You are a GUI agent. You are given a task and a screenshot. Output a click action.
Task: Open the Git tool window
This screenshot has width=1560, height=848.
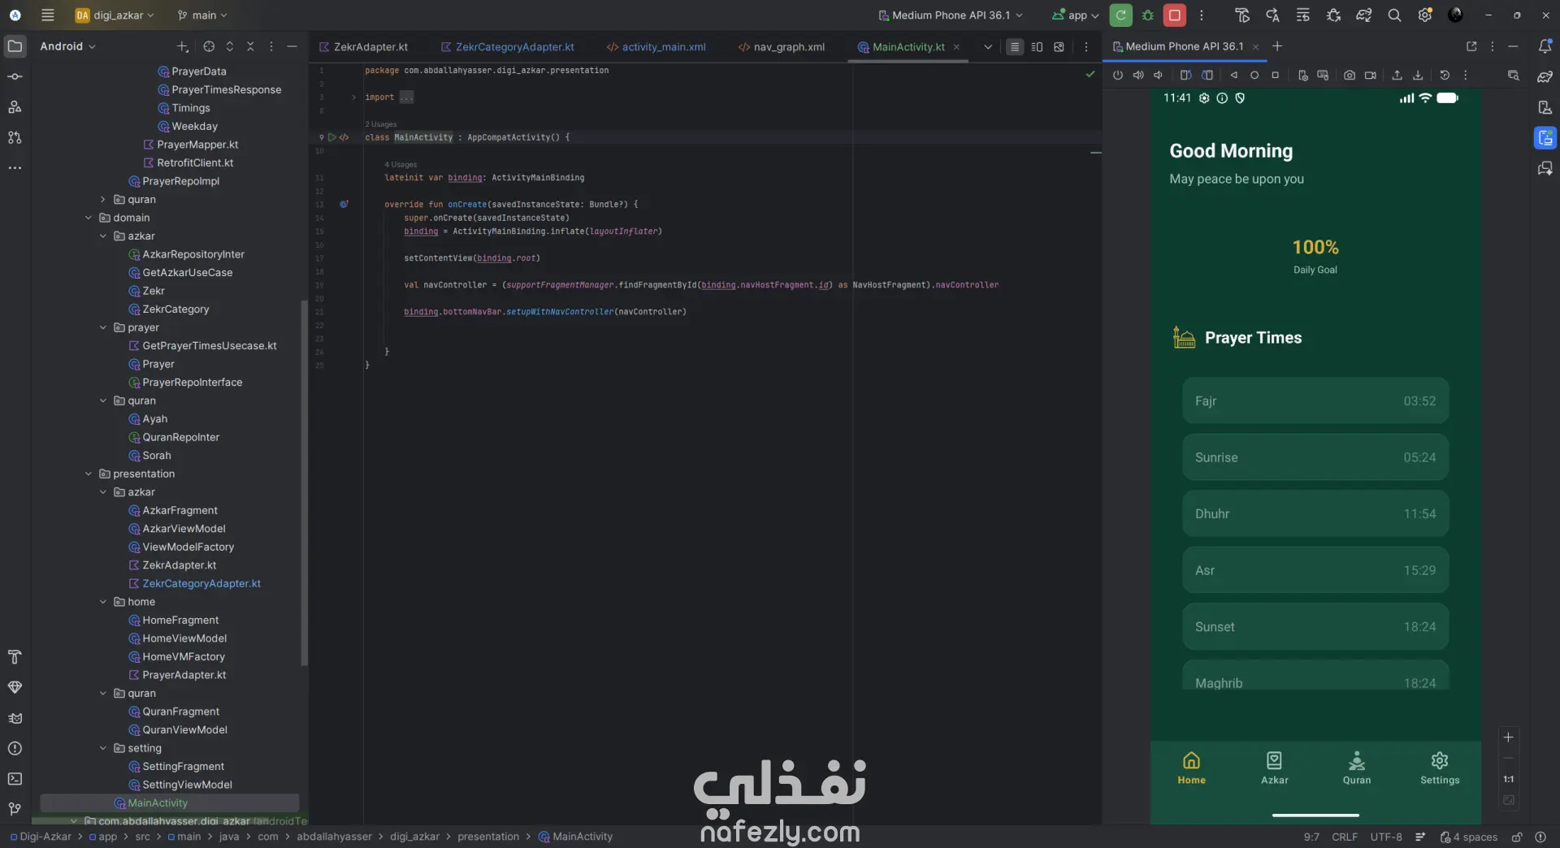[15, 809]
